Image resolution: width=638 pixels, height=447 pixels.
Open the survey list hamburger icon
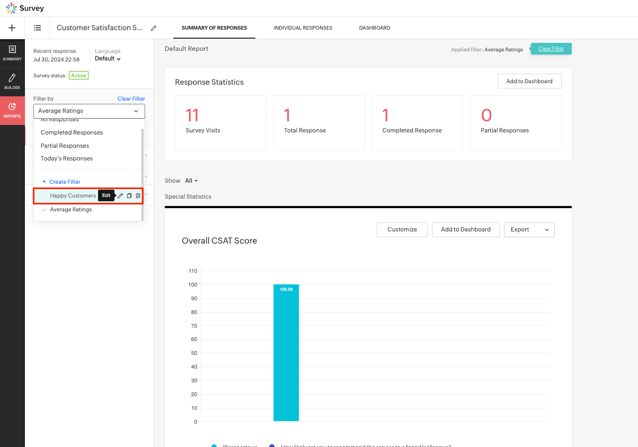(38, 28)
